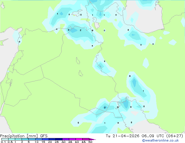
Task: Click the 30–35 mm purple legend swatch
Action: pos(65,139)
